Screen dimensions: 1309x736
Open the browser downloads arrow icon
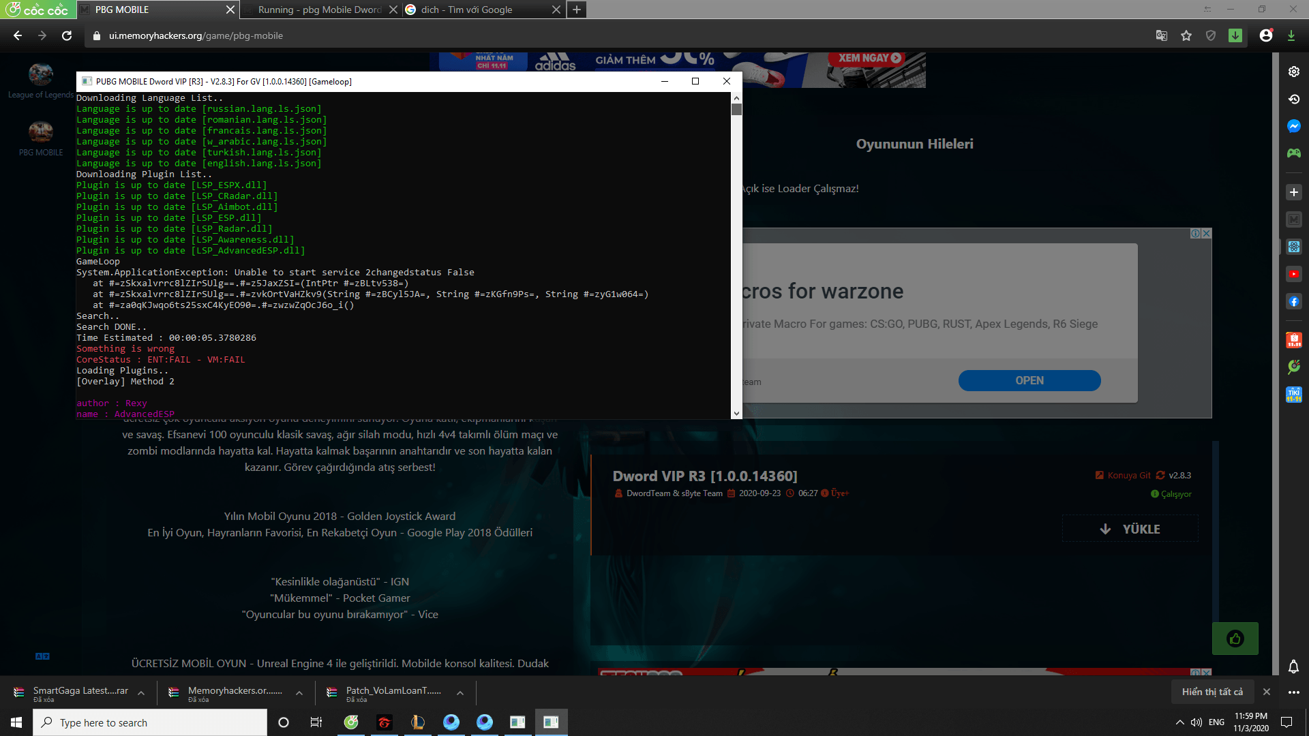point(1291,35)
